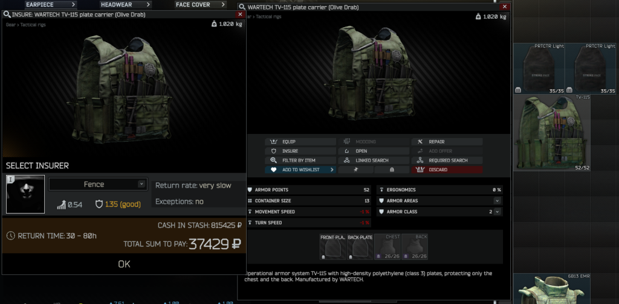The width and height of the screenshot is (619, 304).
Task: Open the Fence insurer dropdown
Action: [98, 185]
